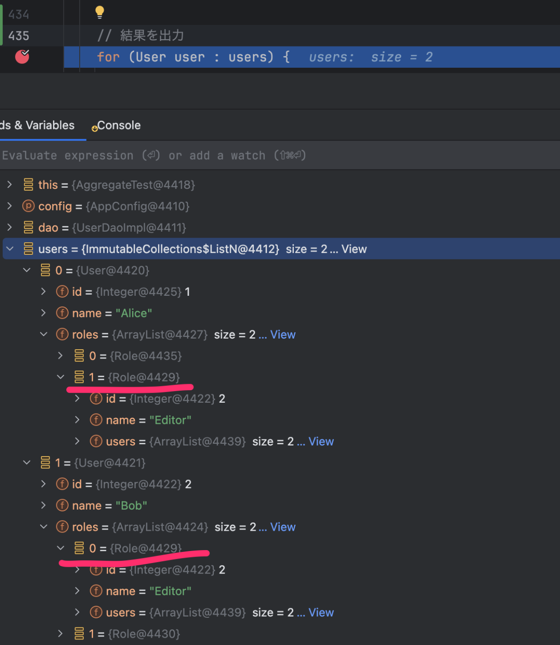The width and height of the screenshot is (560, 645).
Task: Open View link for roles ArrayList@4427
Action: (x=283, y=334)
